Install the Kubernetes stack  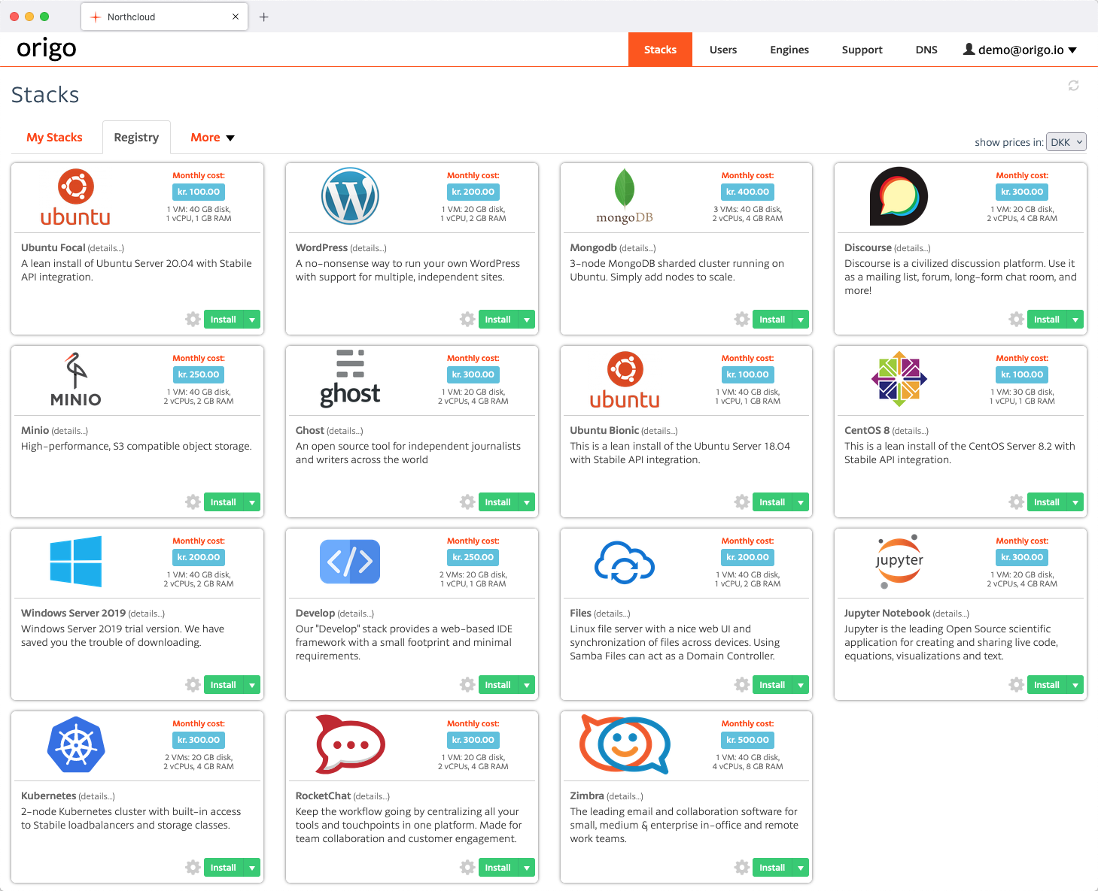point(224,868)
